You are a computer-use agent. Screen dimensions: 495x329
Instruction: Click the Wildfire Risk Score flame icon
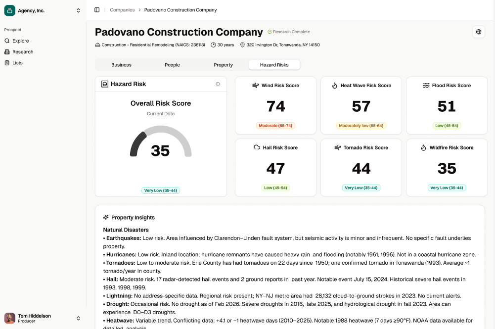(x=423, y=147)
